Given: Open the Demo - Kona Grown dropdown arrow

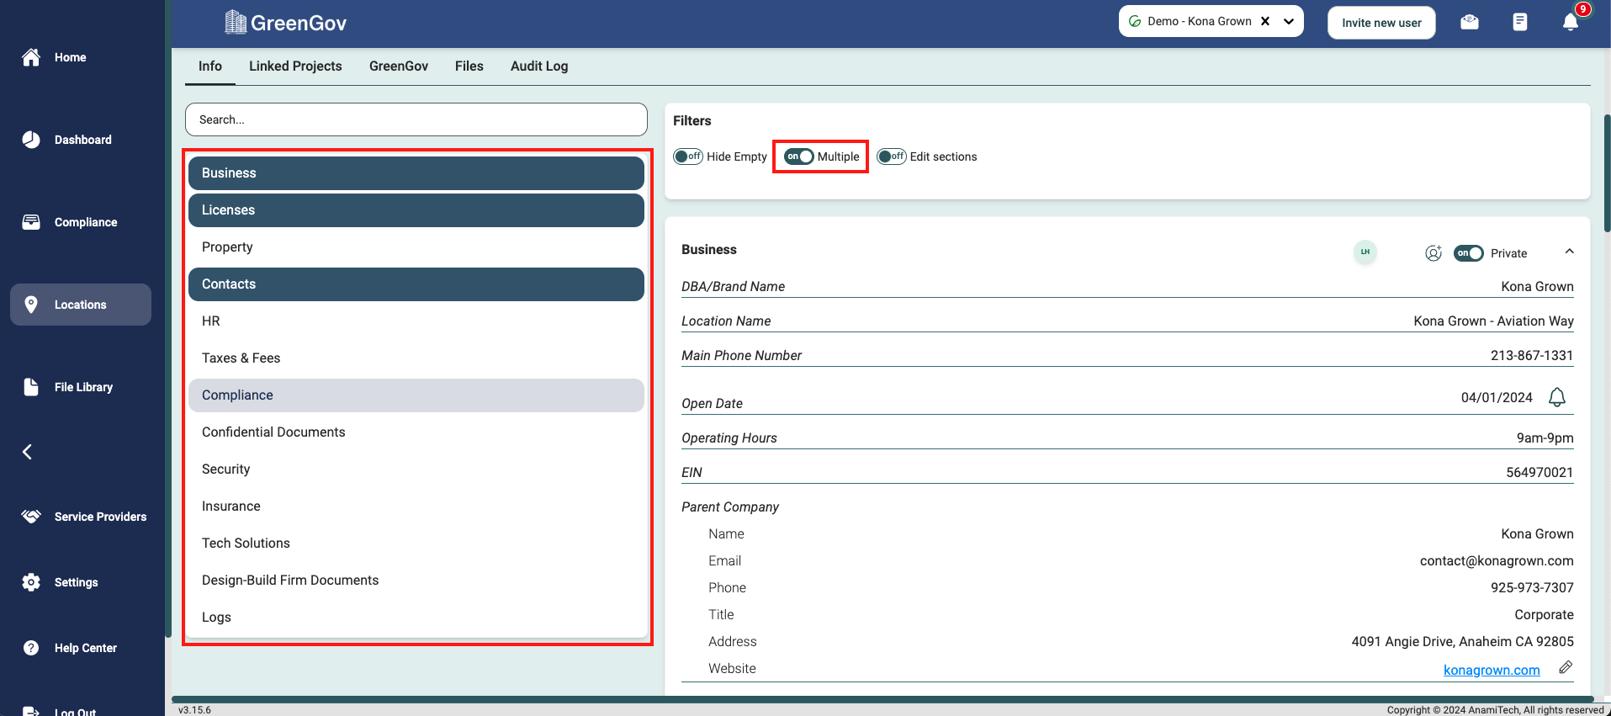Looking at the screenshot, I should pyautogui.click(x=1289, y=22).
